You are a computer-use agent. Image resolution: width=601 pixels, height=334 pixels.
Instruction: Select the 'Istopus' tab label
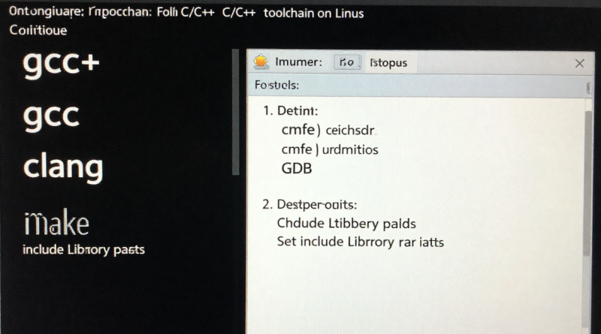click(388, 62)
